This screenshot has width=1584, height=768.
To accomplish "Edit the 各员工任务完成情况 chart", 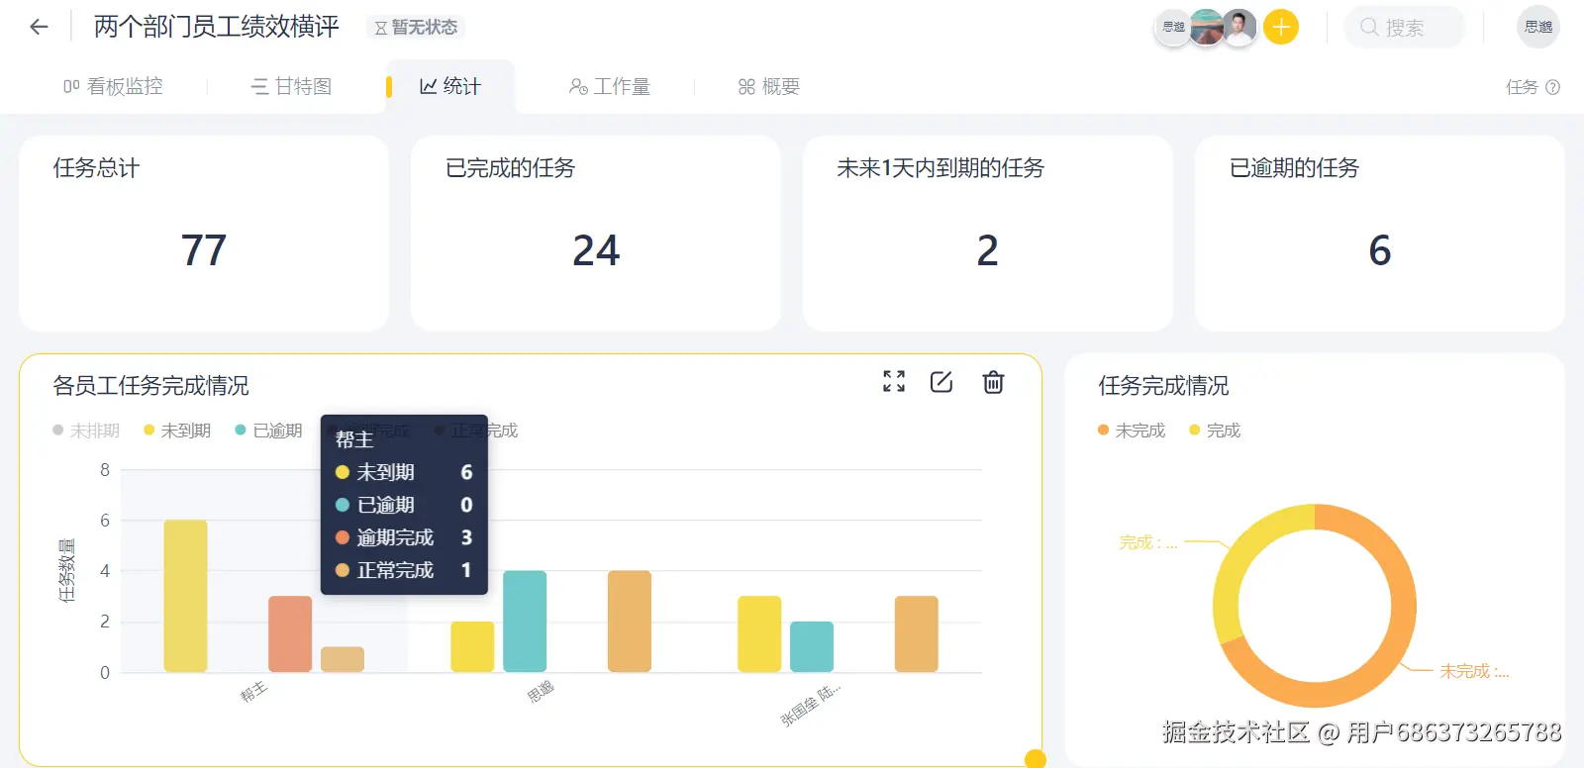I will [x=941, y=382].
